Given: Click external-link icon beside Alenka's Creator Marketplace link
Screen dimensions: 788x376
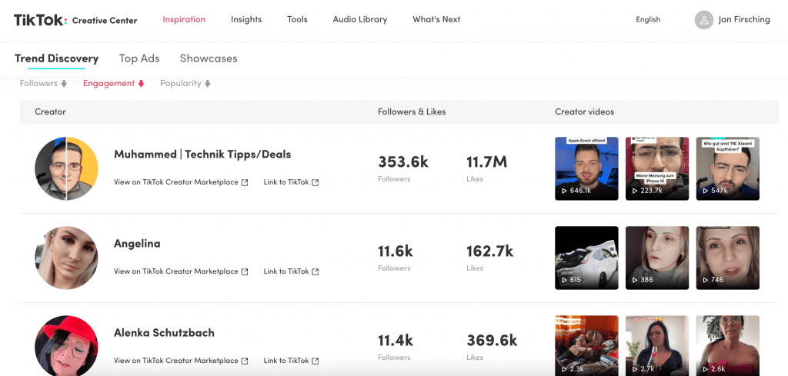Looking at the screenshot, I should click(x=245, y=361).
